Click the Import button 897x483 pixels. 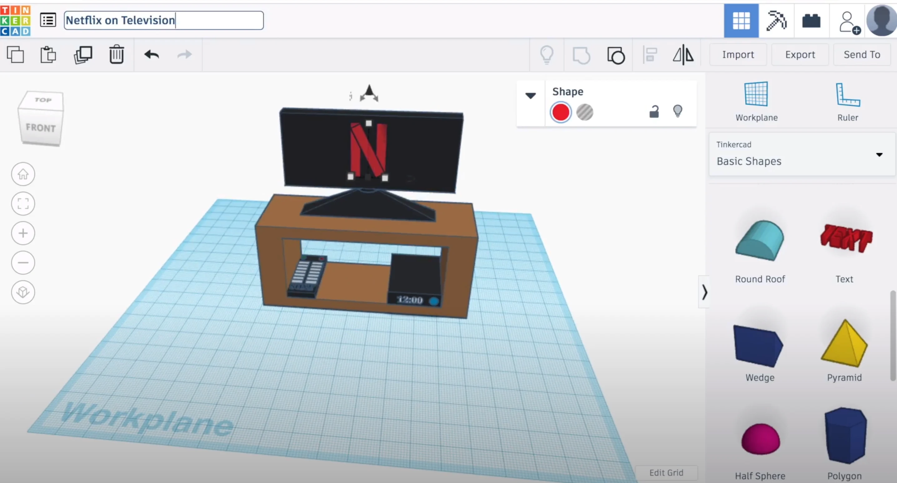click(738, 55)
